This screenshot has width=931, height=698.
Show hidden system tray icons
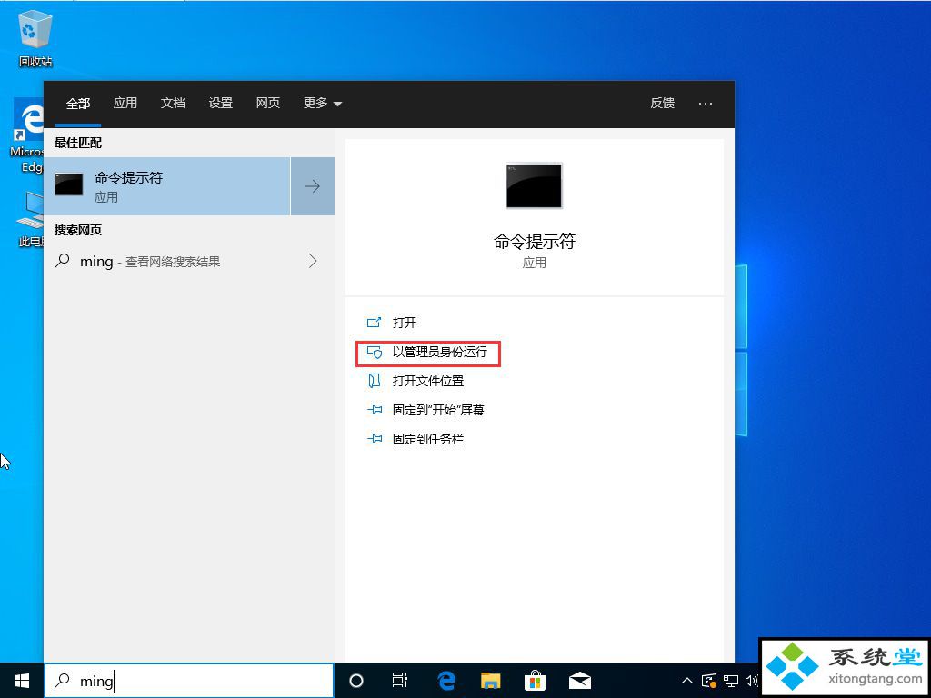pyautogui.click(x=686, y=680)
